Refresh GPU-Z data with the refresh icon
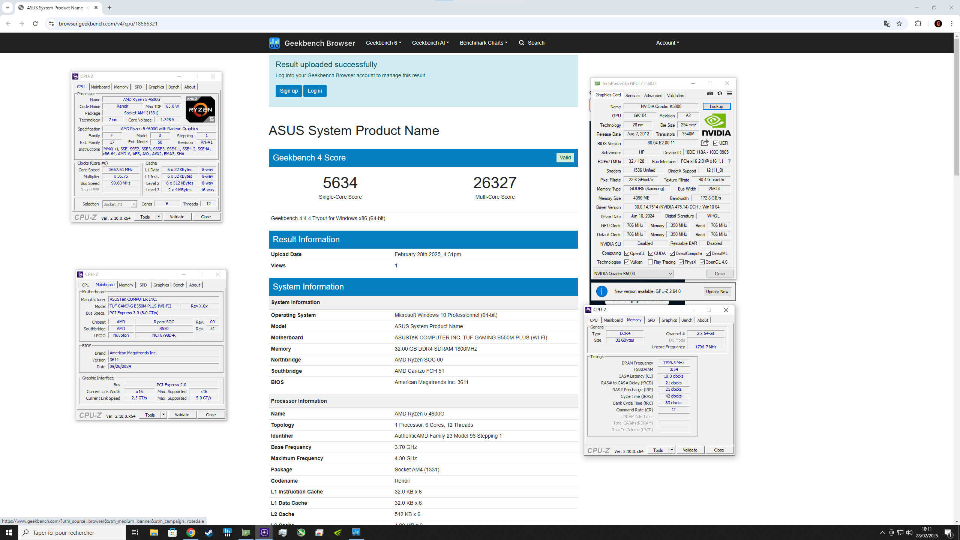Screen dimensions: 960x540 pyautogui.click(x=720, y=94)
